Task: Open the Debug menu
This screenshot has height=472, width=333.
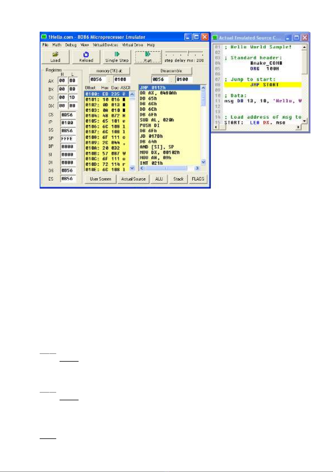Action: [71, 45]
